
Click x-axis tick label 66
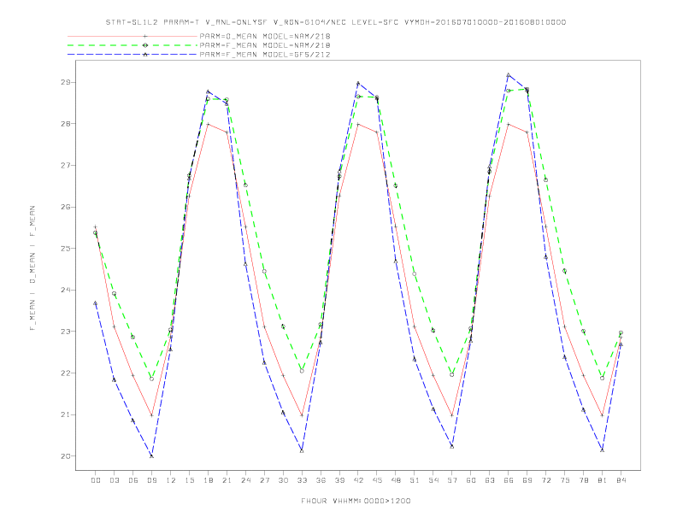509,480
